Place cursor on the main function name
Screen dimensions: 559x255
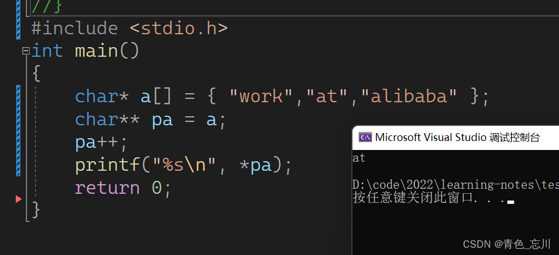[97, 51]
